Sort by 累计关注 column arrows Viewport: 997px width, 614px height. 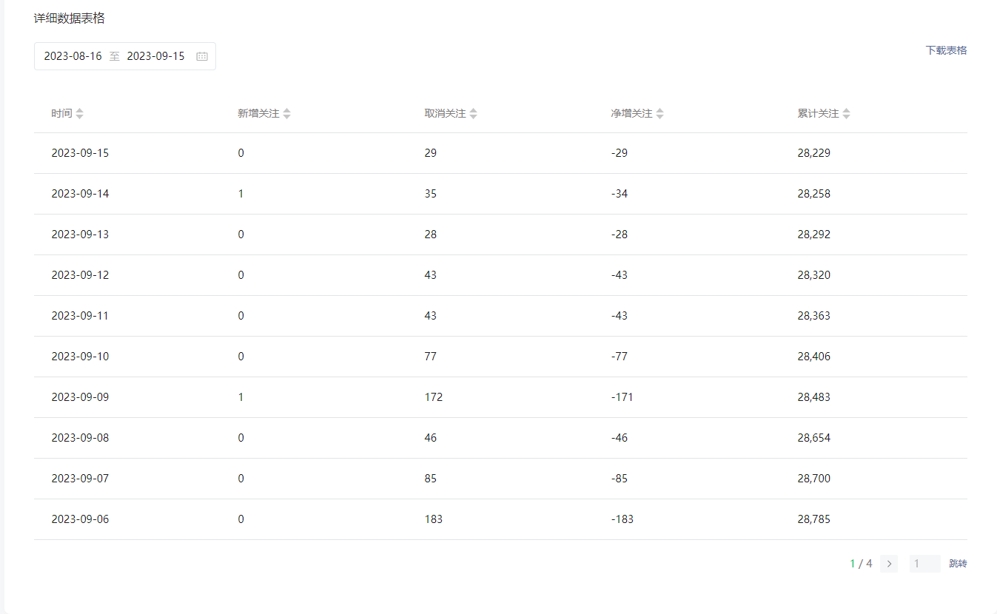[847, 114]
